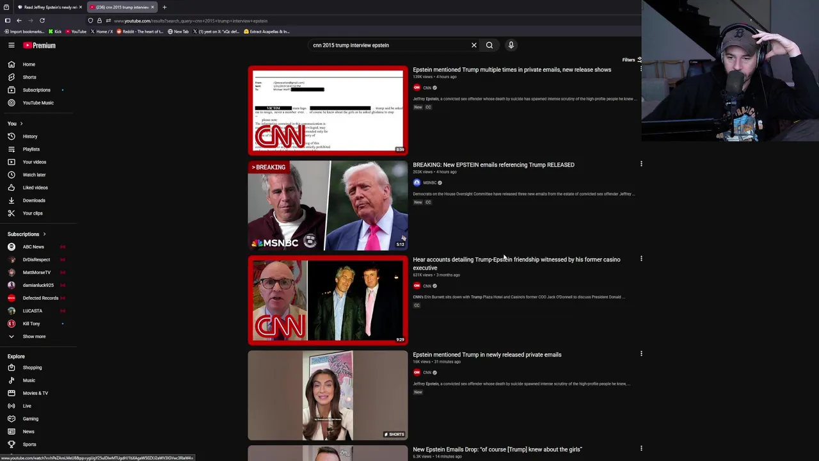
Task: Open title 'BREAKING: New EPSTEIN emails referencing Trump RELEASED'
Action: 493,165
